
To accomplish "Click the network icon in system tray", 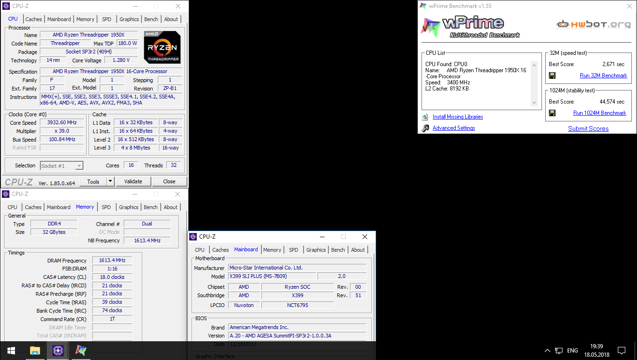I will (x=559, y=350).
